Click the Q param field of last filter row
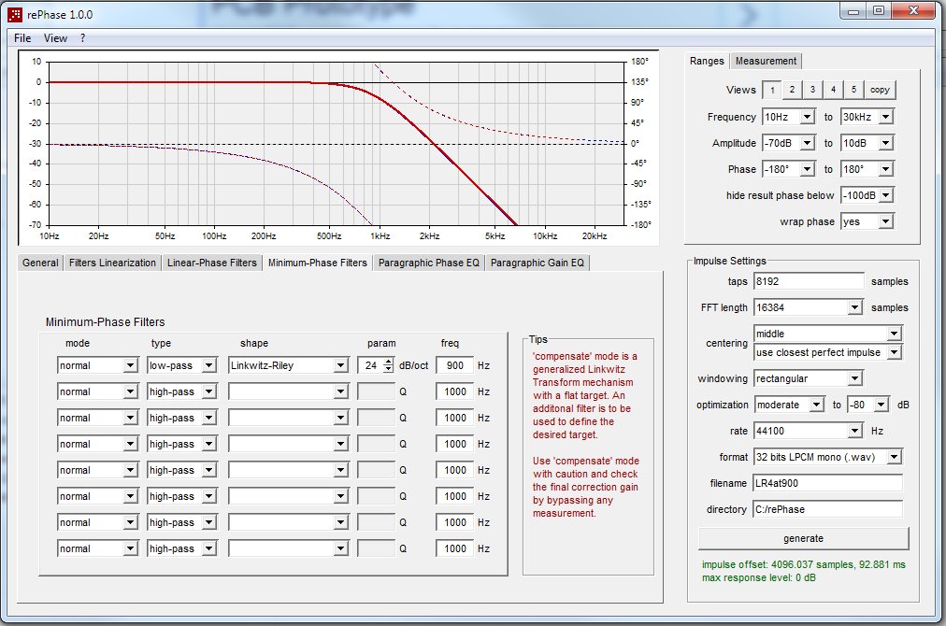 [x=376, y=548]
